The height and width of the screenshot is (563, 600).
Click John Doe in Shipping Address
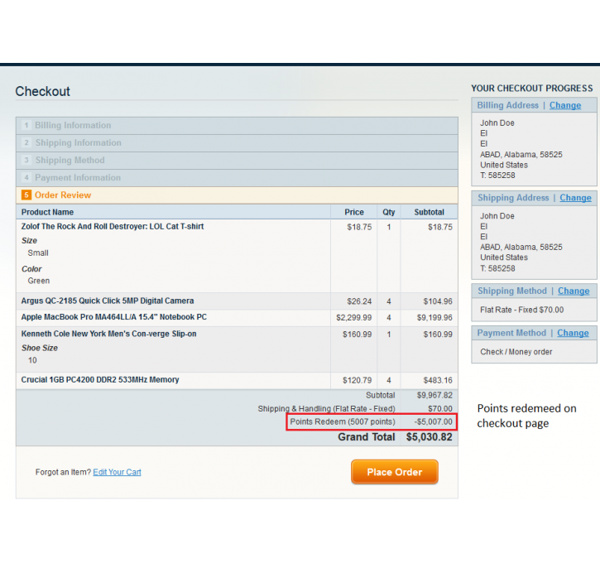pos(497,216)
